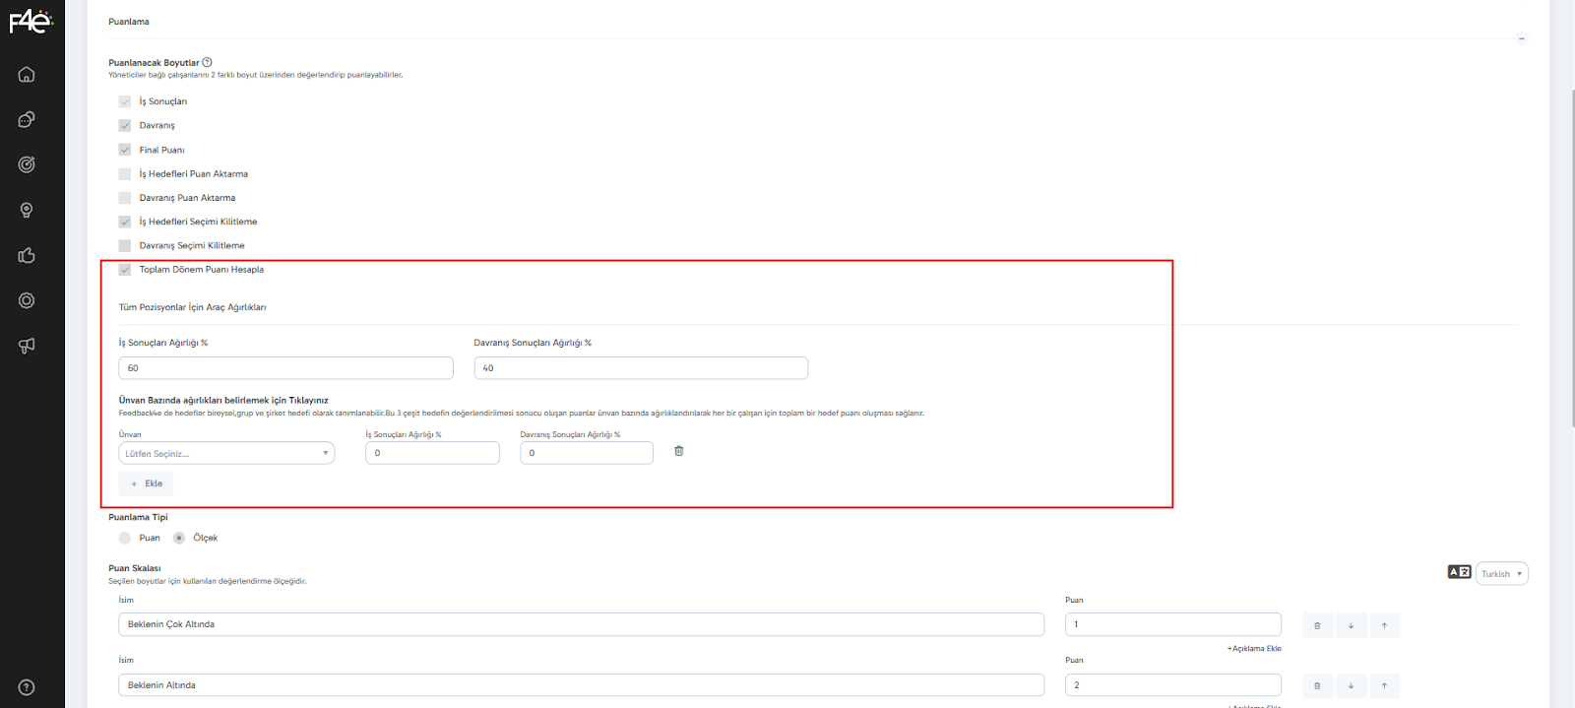Select the Puan radio button
1575x708 pixels.
pos(125,538)
